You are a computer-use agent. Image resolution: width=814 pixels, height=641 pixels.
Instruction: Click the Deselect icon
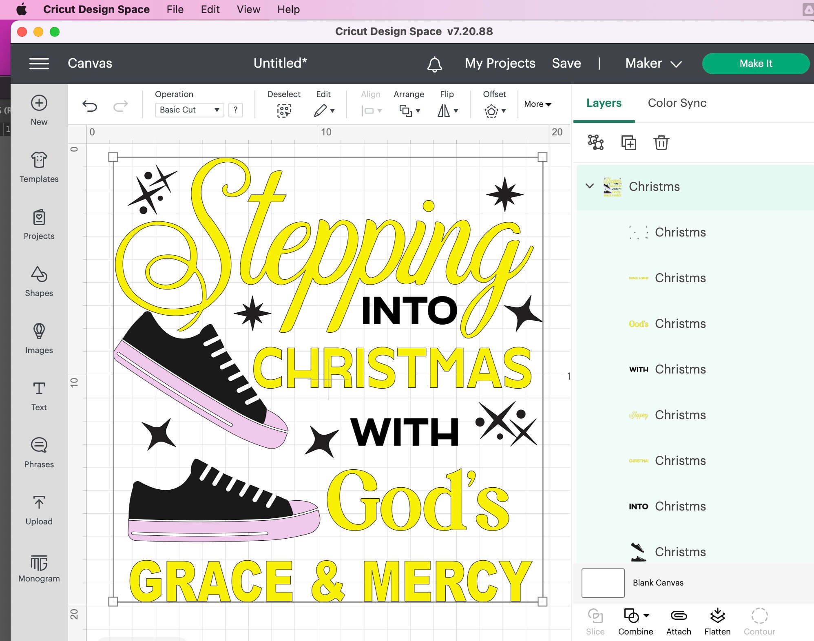pyautogui.click(x=284, y=110)
